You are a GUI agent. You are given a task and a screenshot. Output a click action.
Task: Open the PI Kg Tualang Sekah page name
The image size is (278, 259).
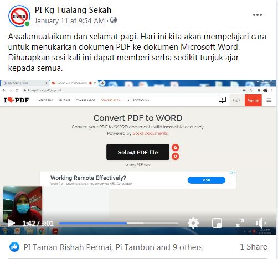(73, 10)
